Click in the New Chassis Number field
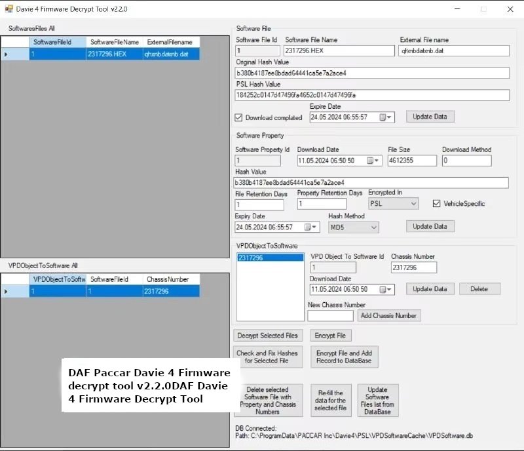 pos(330,315)
